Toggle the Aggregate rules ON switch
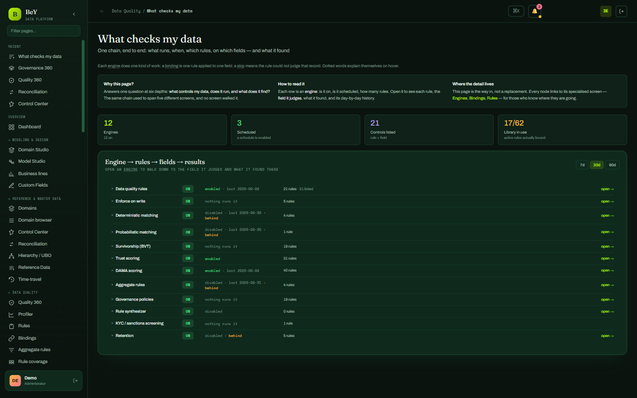Image resolution: width=637 pixels, height=398 pixels. pos(188,285)
